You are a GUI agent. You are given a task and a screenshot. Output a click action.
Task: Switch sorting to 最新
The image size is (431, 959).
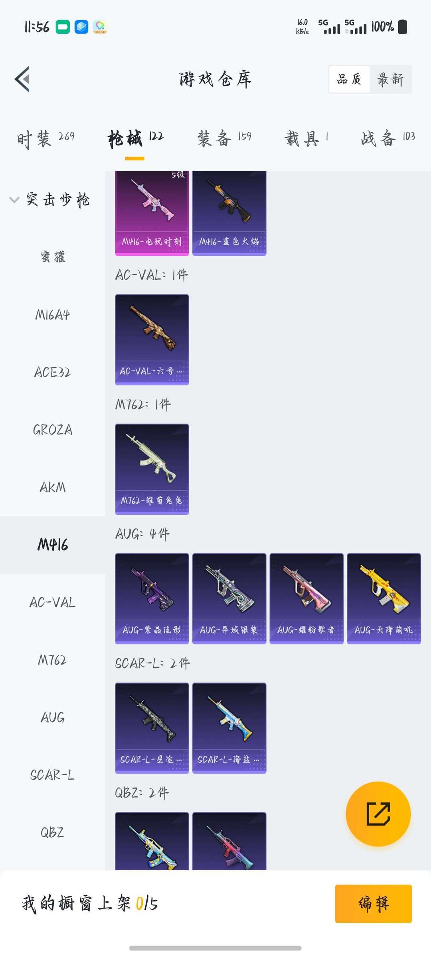[x=390, y=79]
